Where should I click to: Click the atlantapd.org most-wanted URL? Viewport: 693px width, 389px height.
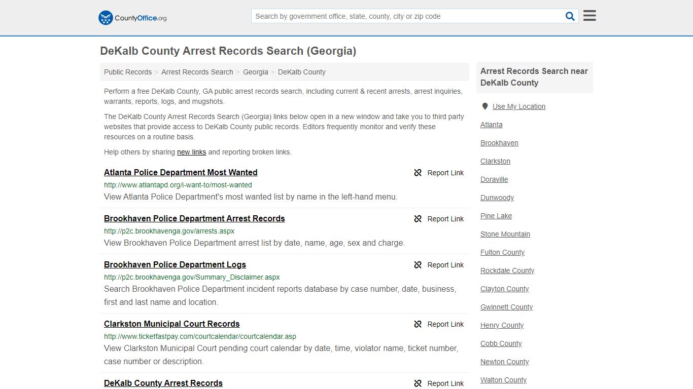[178, 185]
